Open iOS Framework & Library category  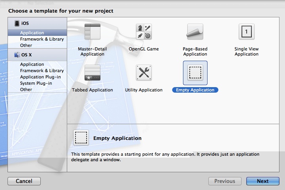(x=42, y=39)
